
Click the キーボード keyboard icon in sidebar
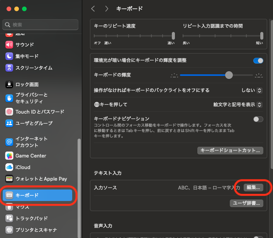(x=9, y=195)
